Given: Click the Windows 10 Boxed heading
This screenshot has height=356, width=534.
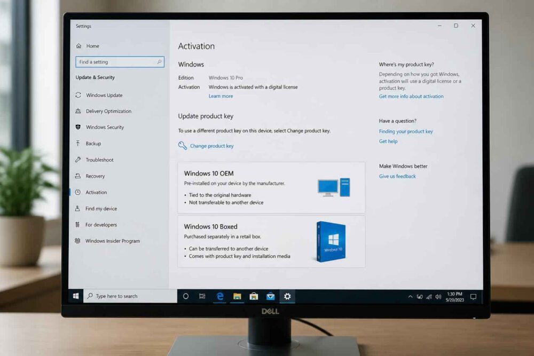Looking at the screenshot, I should (x=210, y=226).
